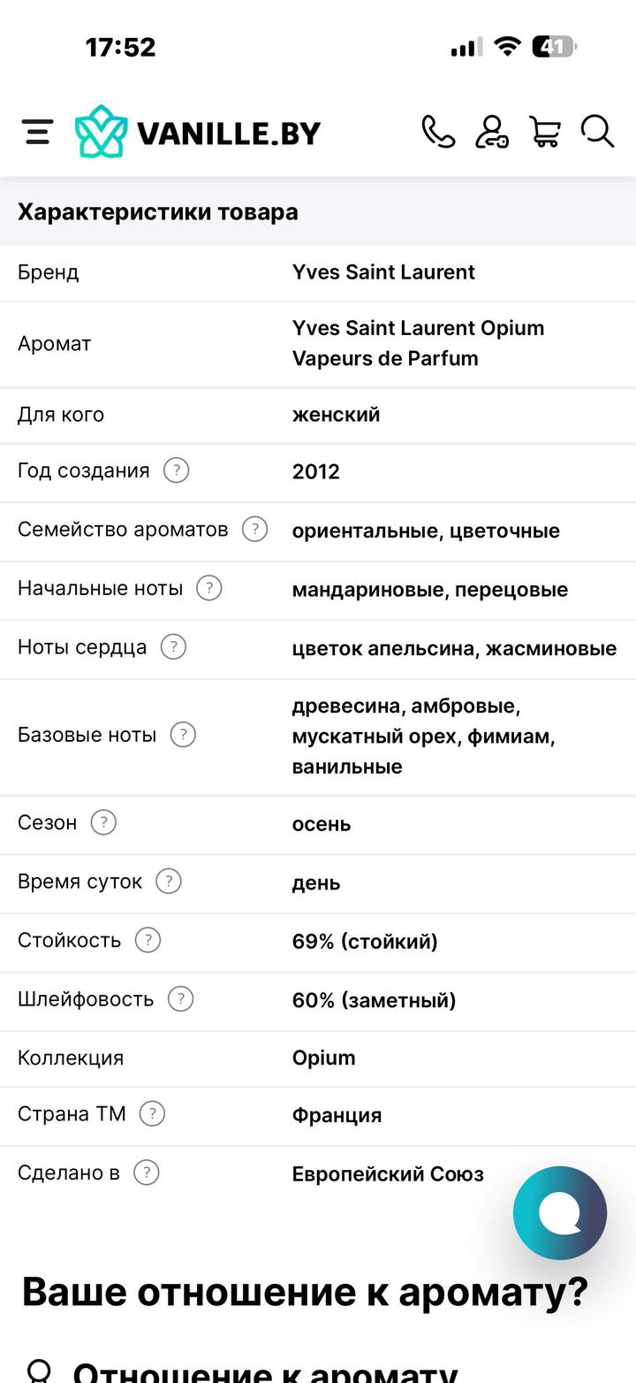Open the shopping cart

(545, 133)
